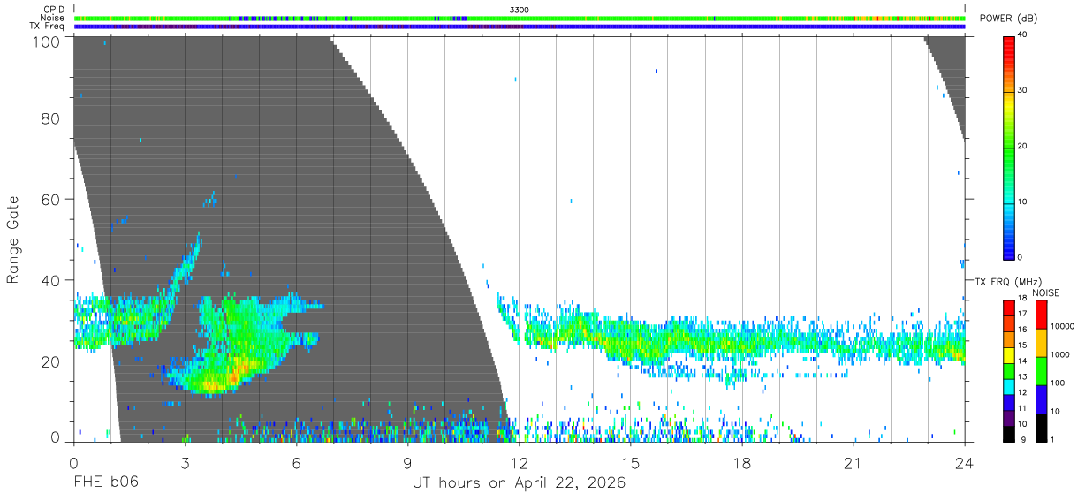Click the CPID label above the plot
Viewport: 1085px width, 501px height.
point(54,10)
